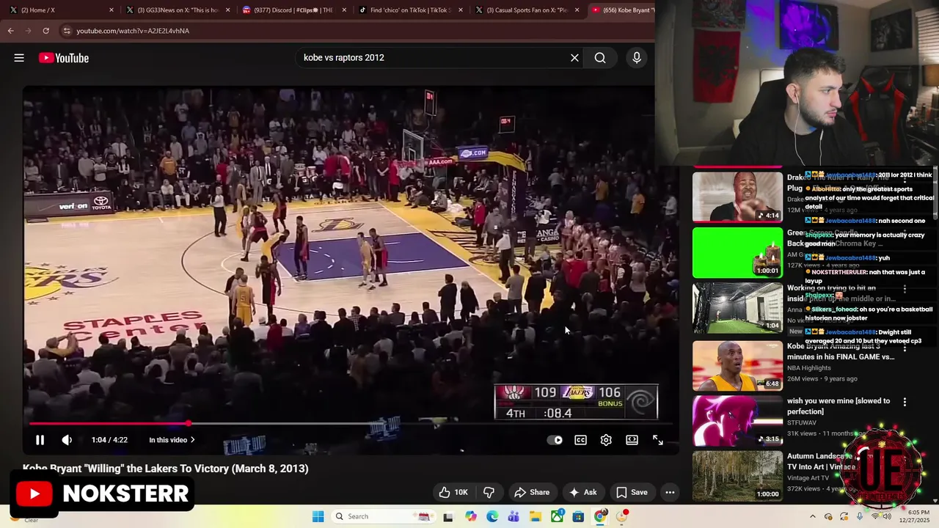Open more actions ellipsis under video
This screenshot has height=528, width=939.
pyautogui.click(x=670, y=492)
